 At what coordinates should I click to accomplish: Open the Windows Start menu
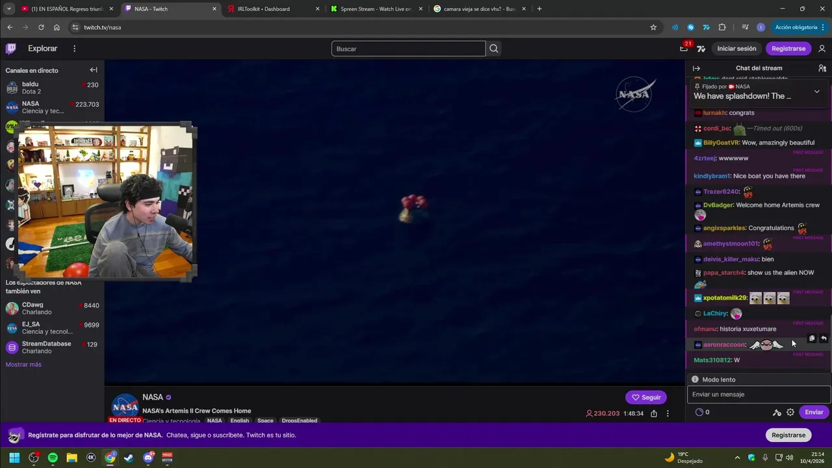pos(14,458)
